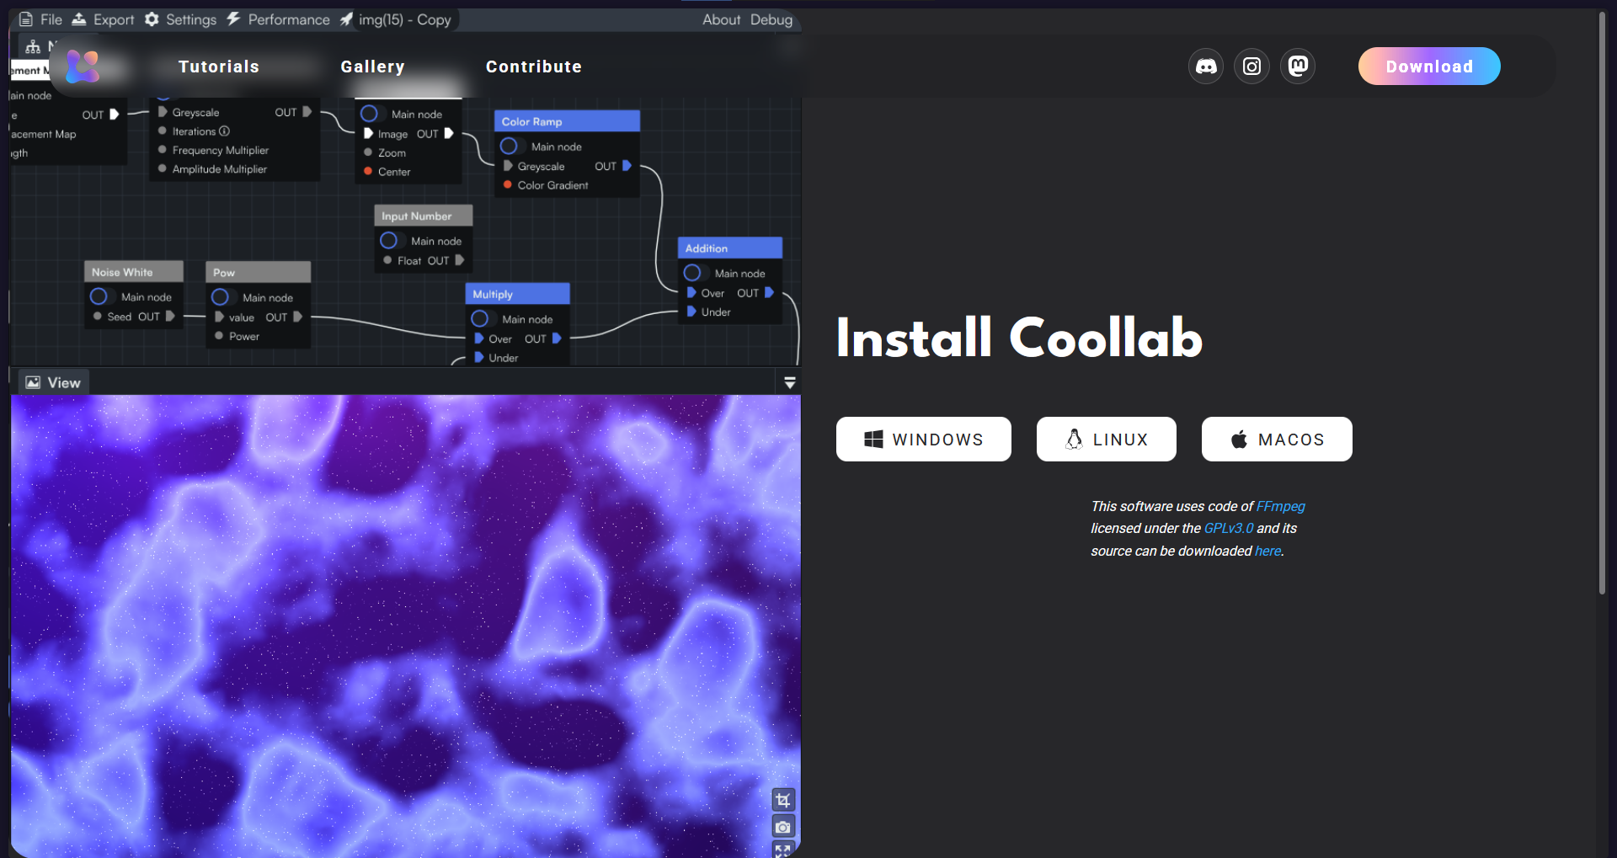Click the crop icon in the View panel
Screen dimensions: 1617x858
click(x=783, y=800)
